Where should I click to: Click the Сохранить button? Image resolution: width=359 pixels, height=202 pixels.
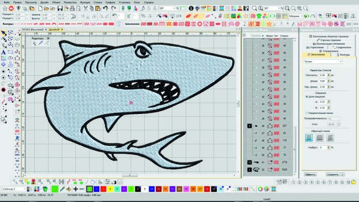[x=333, y=175]
